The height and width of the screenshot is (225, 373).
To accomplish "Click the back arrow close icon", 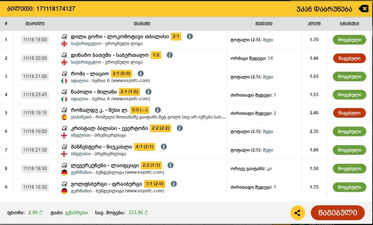I will click(363, 9).
